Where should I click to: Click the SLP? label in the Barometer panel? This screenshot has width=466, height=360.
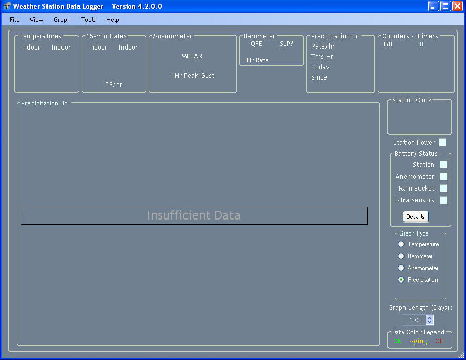(x=287, y=43)
